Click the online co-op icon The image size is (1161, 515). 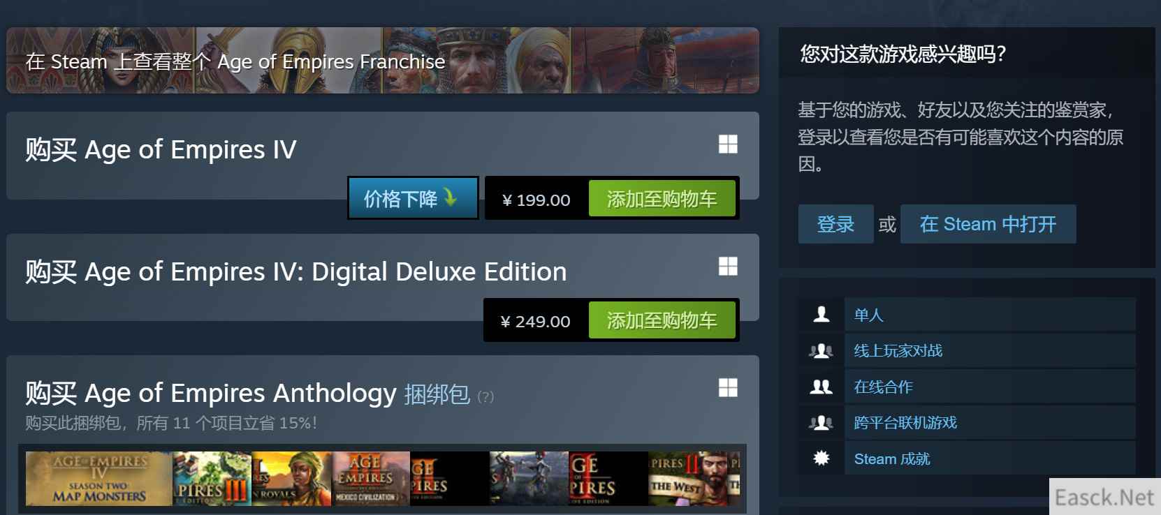pyautogui.click(x=822, y=387)
